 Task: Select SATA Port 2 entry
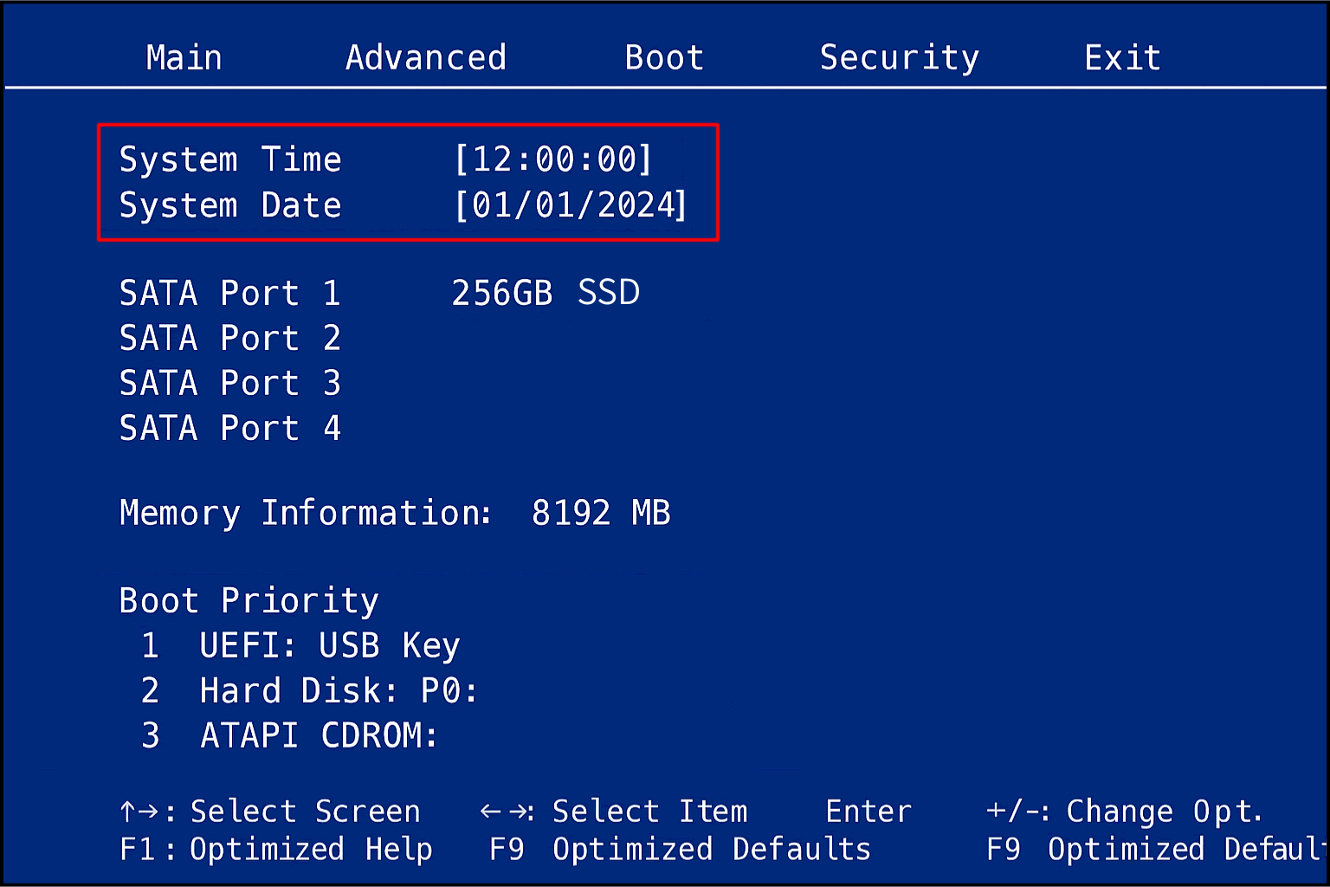coord(229,339)
